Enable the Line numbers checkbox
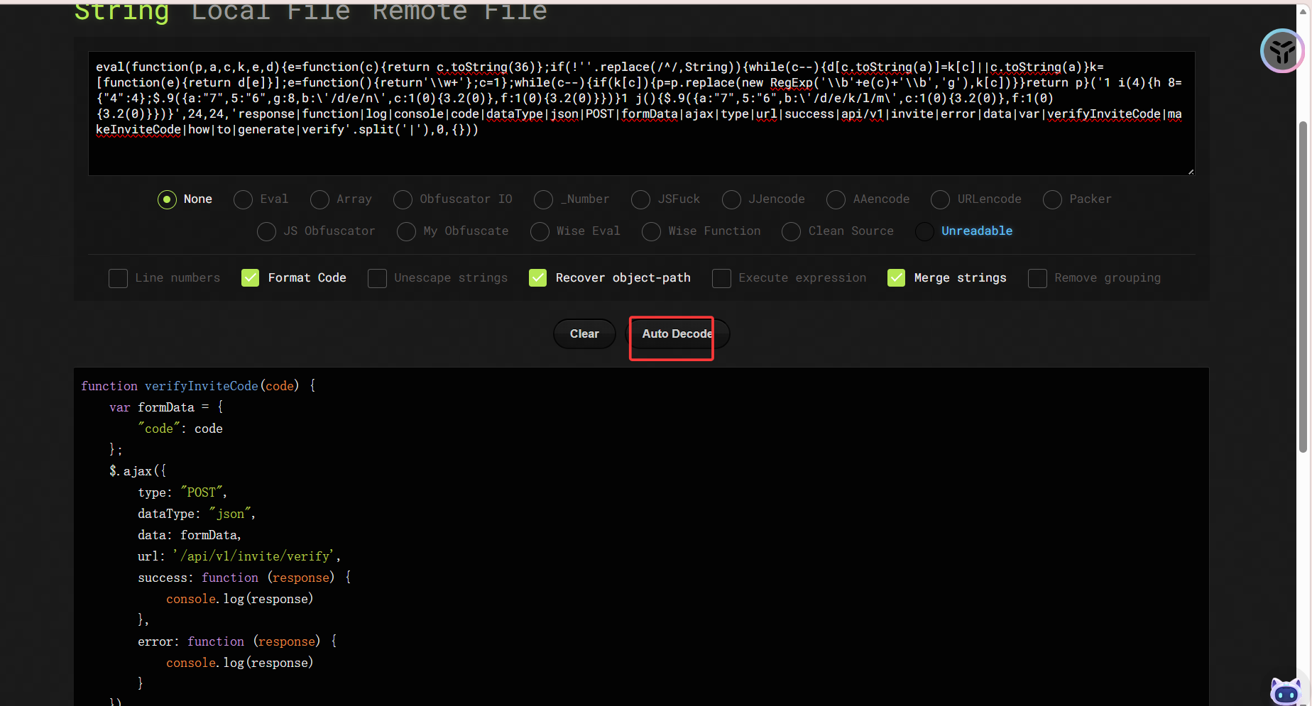Viewport: 1312px width, 706px height. (x=119, y=278)
